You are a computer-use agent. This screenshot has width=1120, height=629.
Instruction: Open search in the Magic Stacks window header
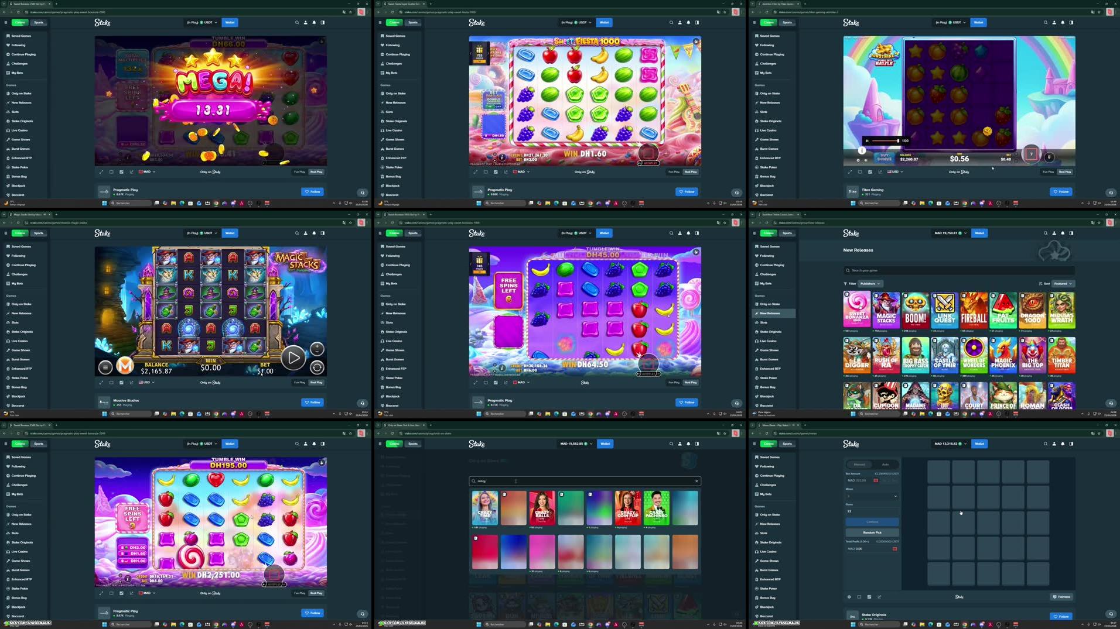(297, 233)
